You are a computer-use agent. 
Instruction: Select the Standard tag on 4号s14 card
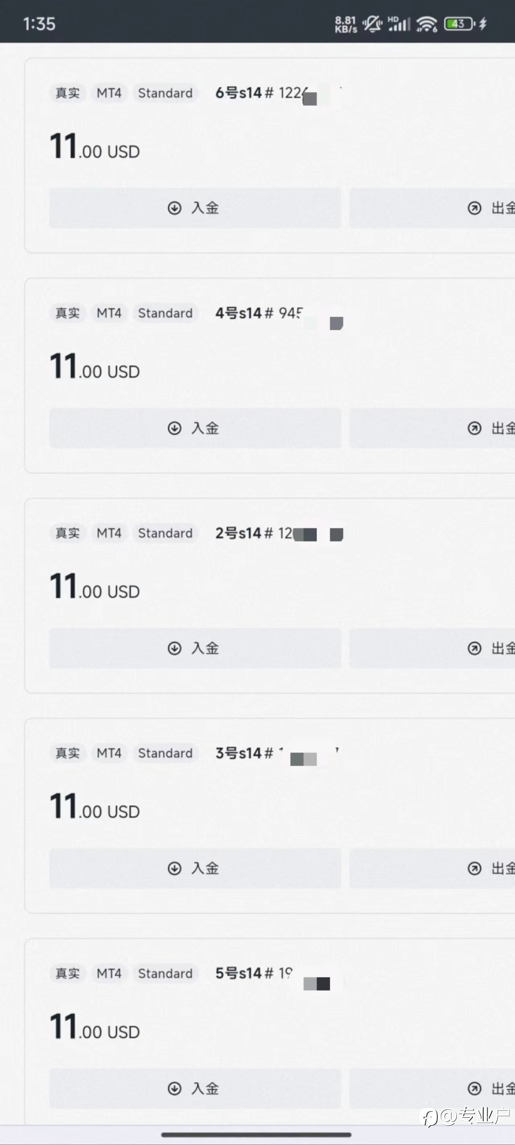pyautogui.click(x=165, y=313)
